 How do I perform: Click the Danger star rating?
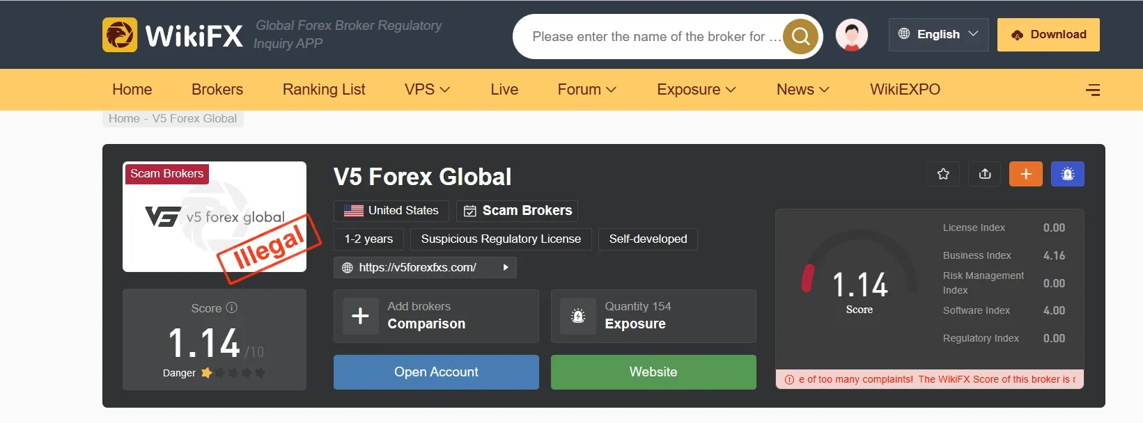[233, 373]
